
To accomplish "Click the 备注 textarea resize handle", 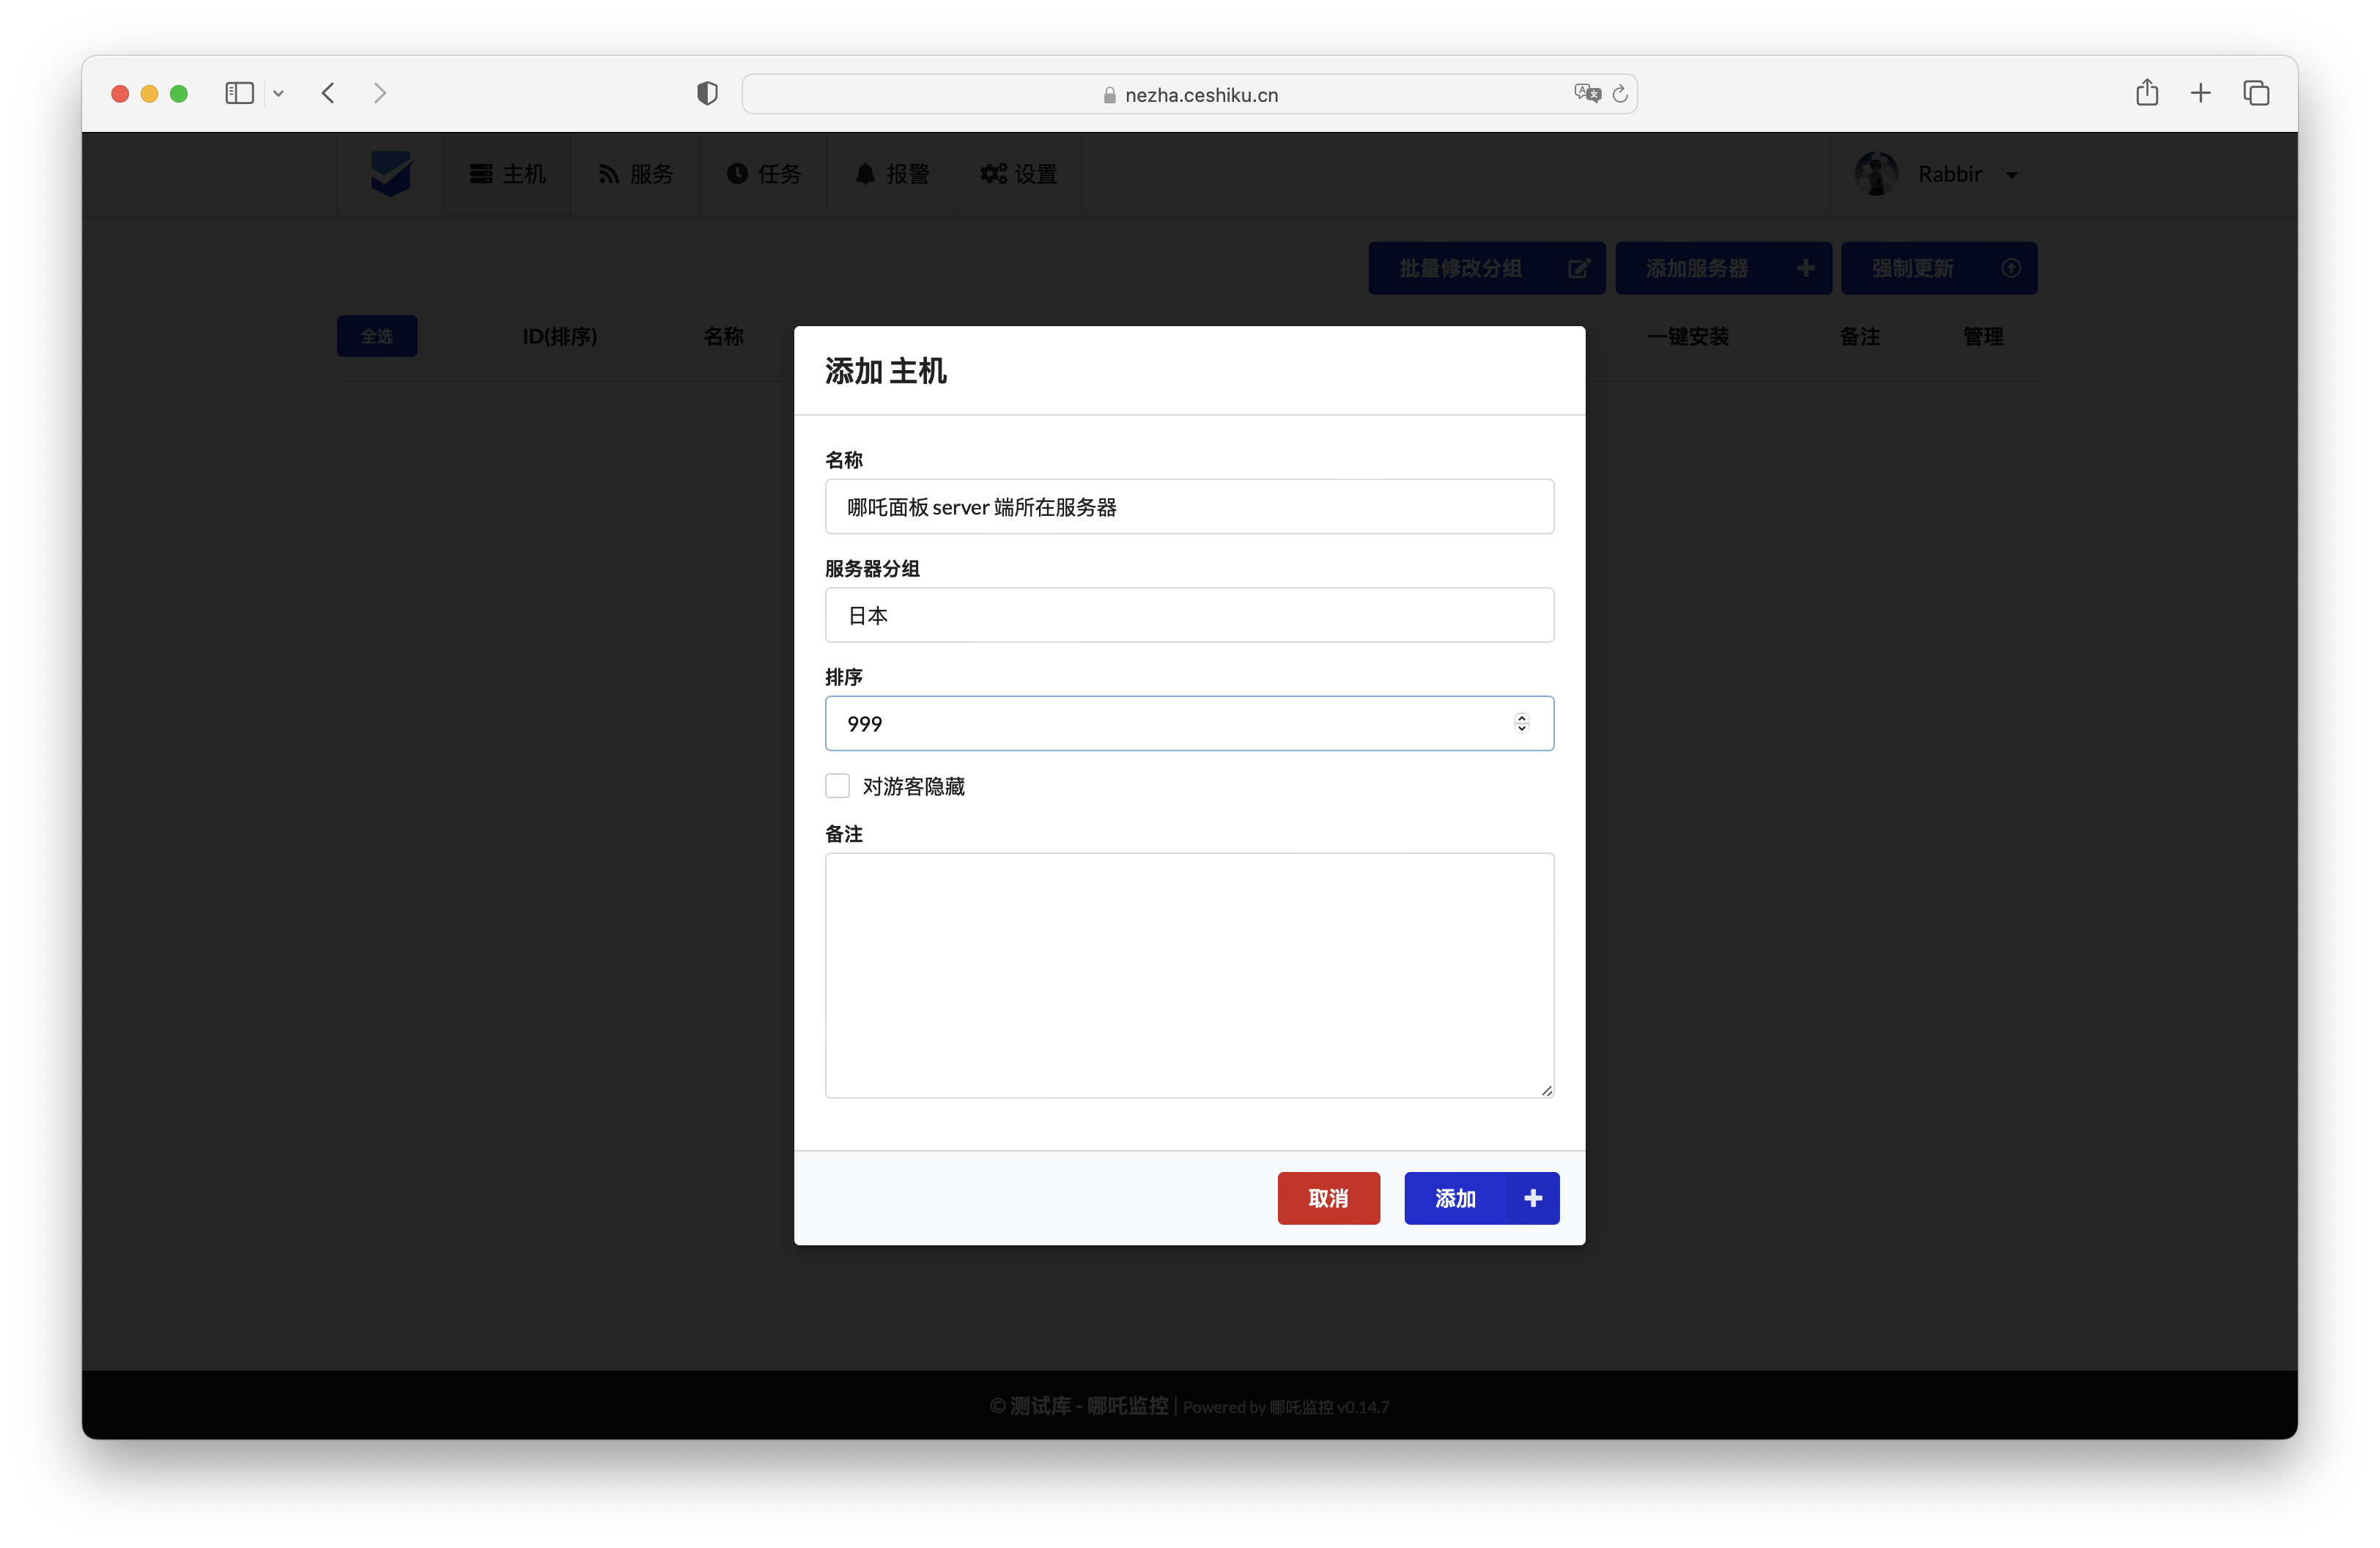I will tap(1546, 1090).
